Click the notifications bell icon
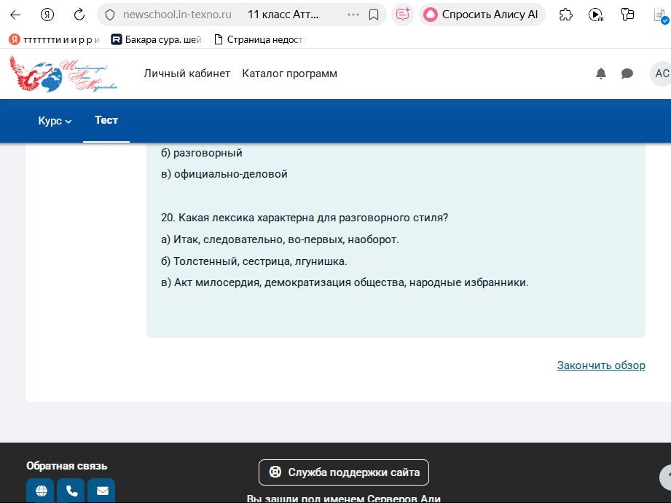 tap(601, 74)
